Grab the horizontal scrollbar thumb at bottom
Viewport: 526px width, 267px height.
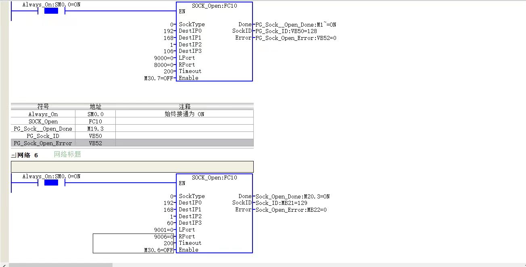61,265
